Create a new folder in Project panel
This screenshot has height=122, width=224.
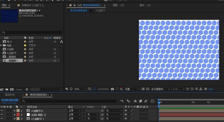point(7,89)
